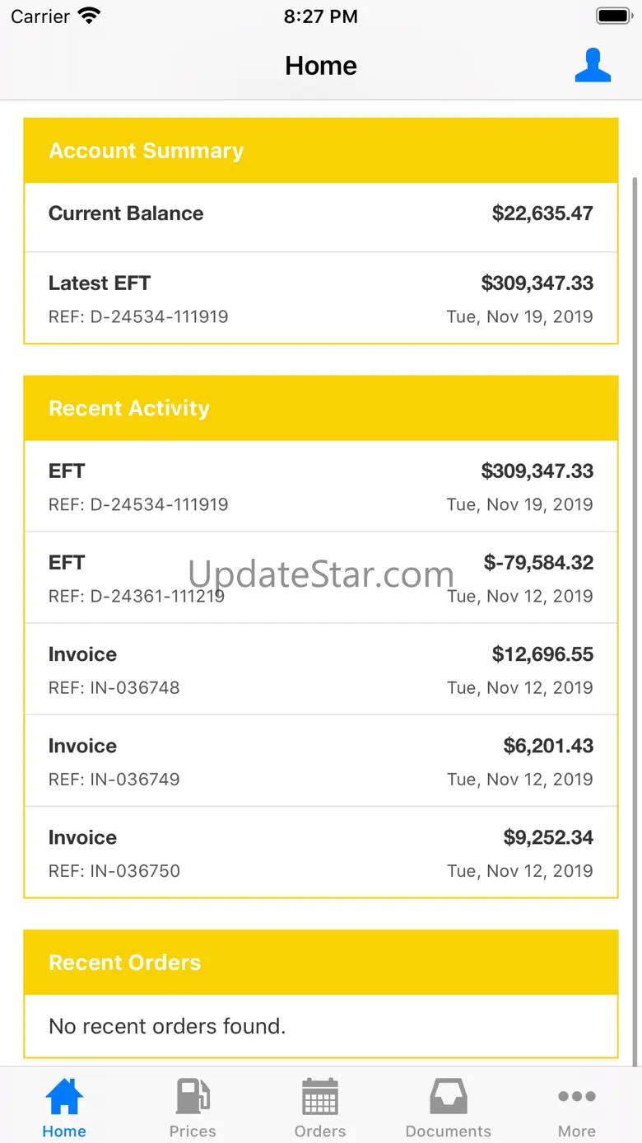Tap the Home house icon

coord(64,1097)
